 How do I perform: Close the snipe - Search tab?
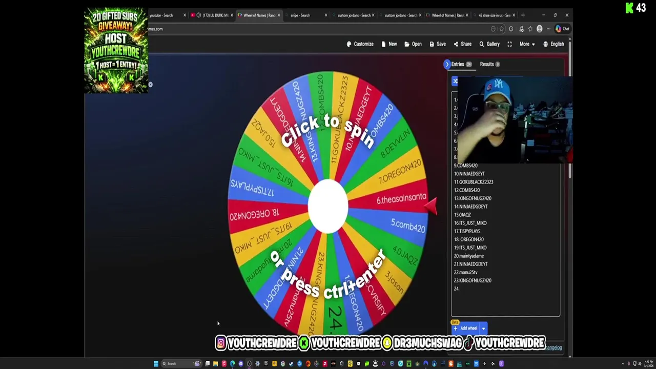325,15
